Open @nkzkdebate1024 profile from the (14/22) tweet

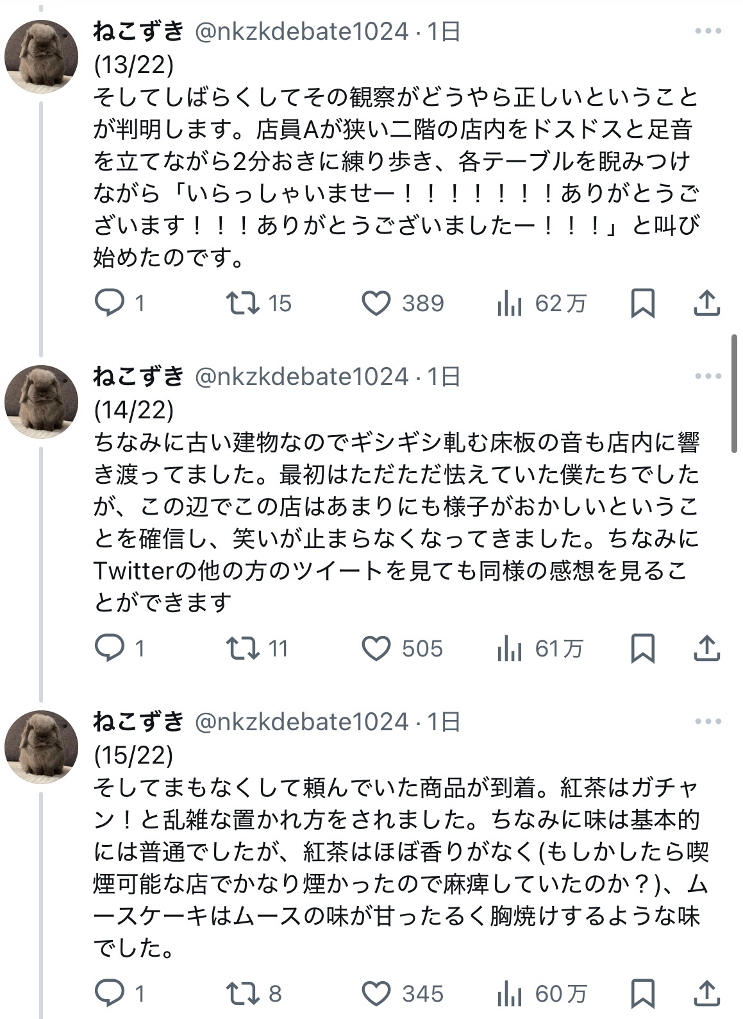(x=301, y=377)
